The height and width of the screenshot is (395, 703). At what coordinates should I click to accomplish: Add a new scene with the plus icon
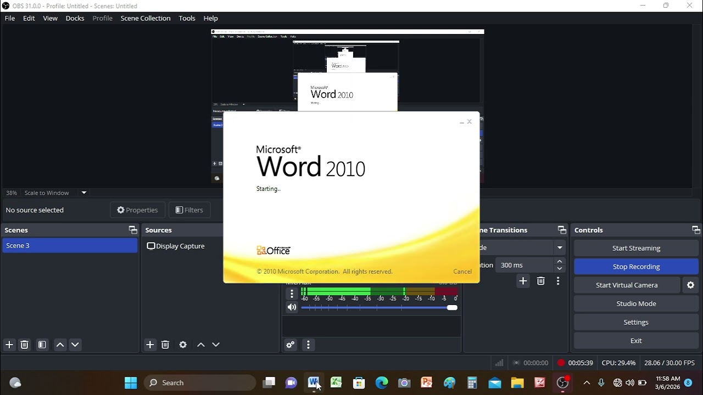(9, 345)
